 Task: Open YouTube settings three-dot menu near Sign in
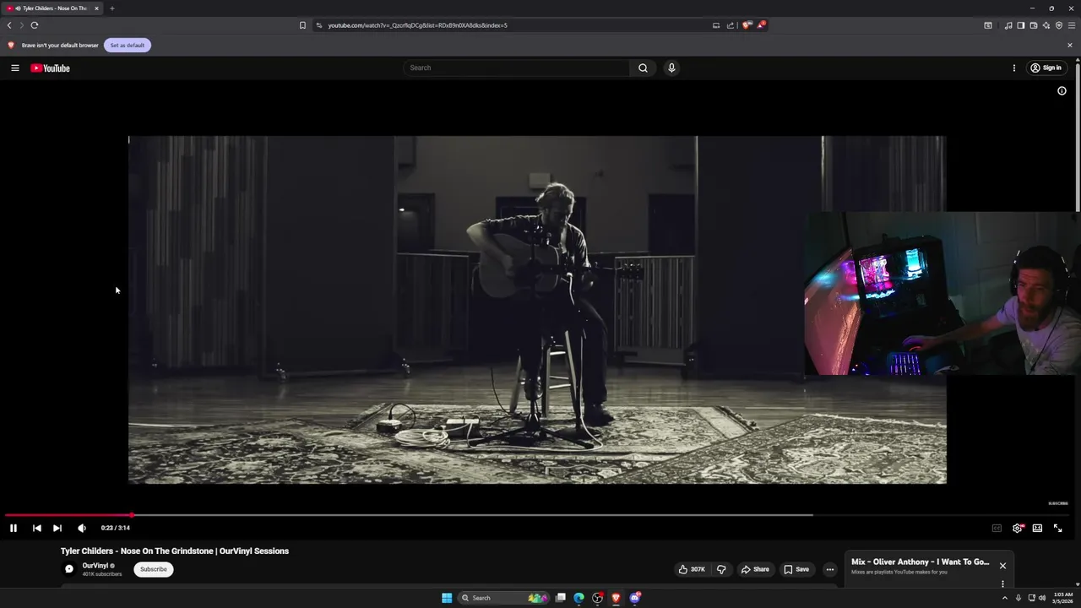click(1014, 68)
